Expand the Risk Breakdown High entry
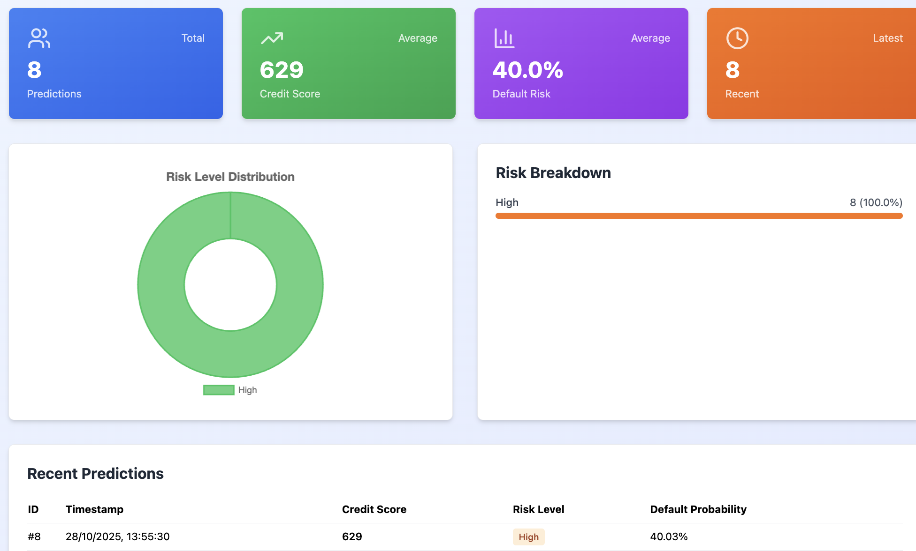 (x=507, y=202)
